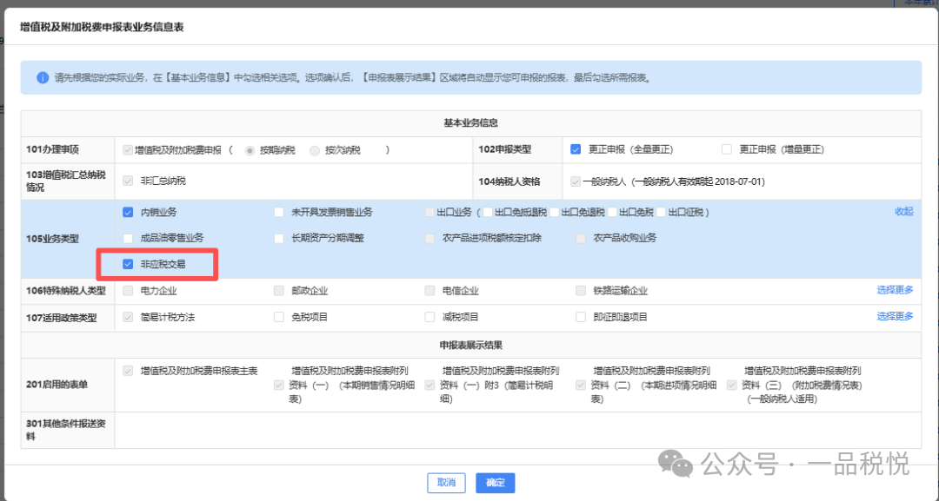Check the 免税项目 checkbox

point(278,317)
